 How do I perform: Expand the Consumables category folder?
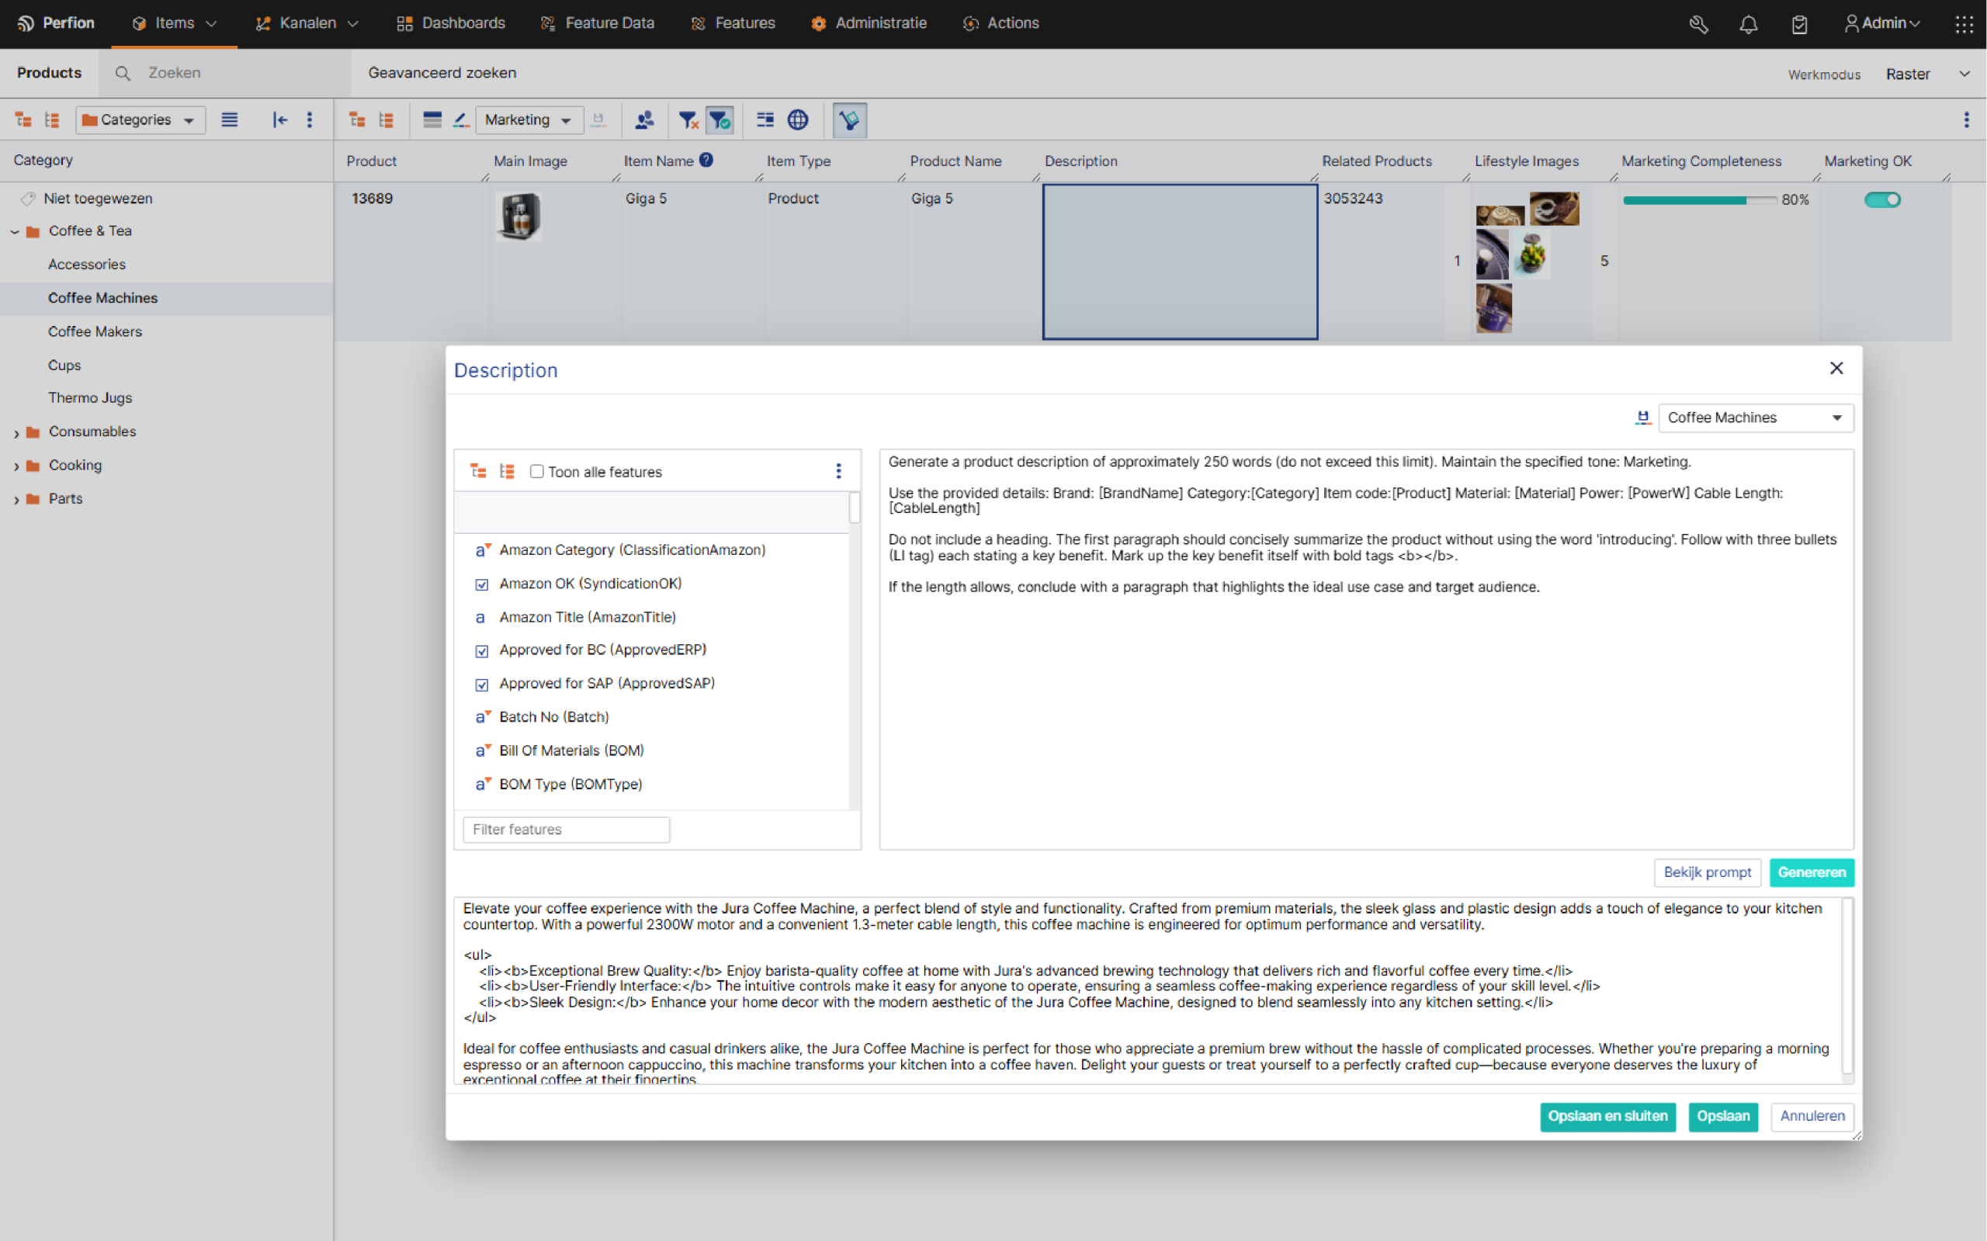click(16, 432)
